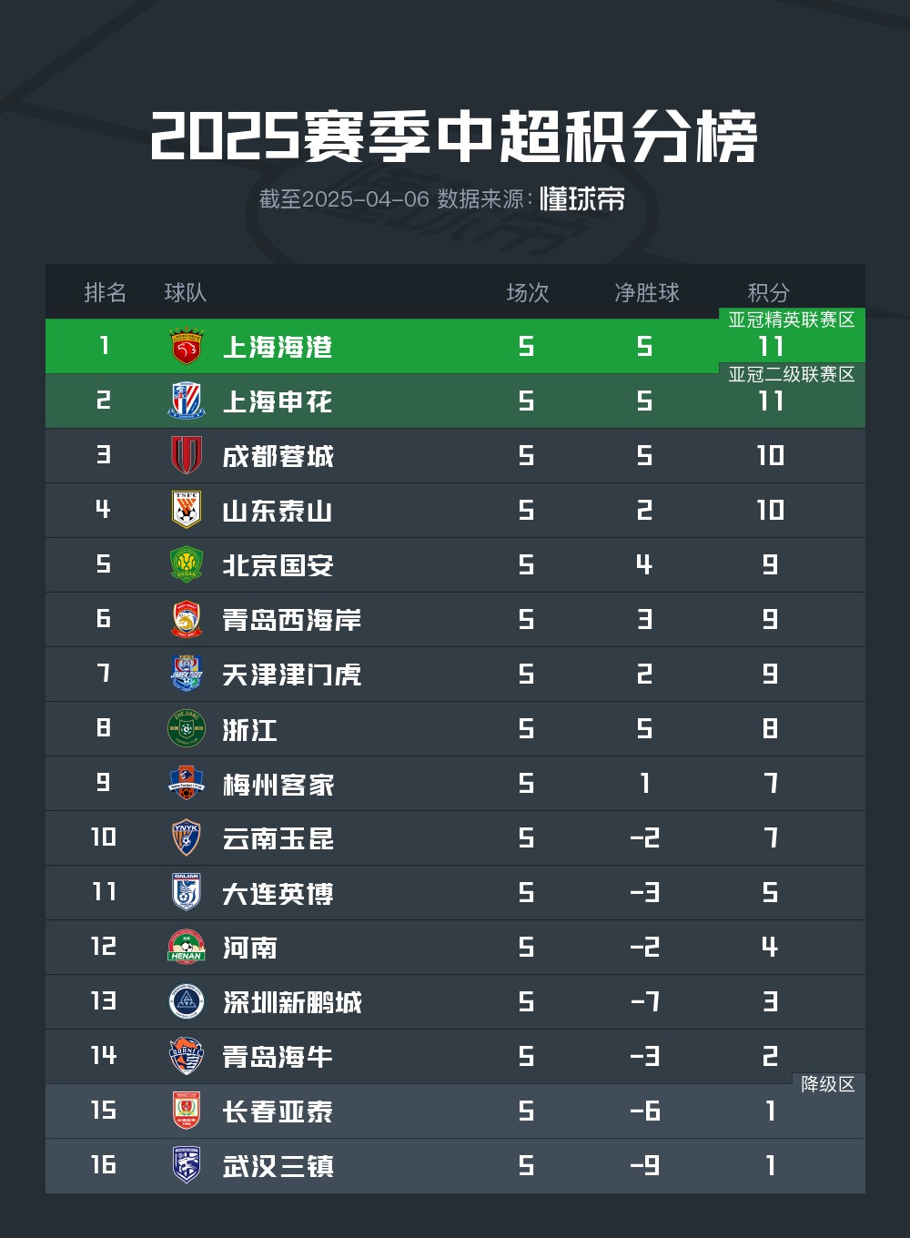
Task: Click the Qingdao West Coast (青岛西海岸) crest
Action: pos(187,619)
